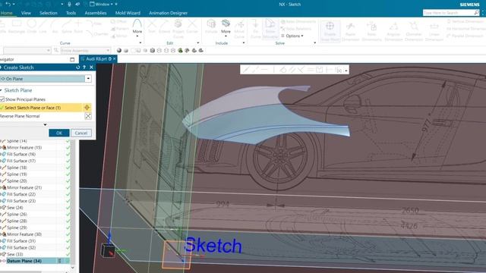This screenshot has width=486, height=273.
Task: Close the Audi R8.prt tab
Action: 115,59
